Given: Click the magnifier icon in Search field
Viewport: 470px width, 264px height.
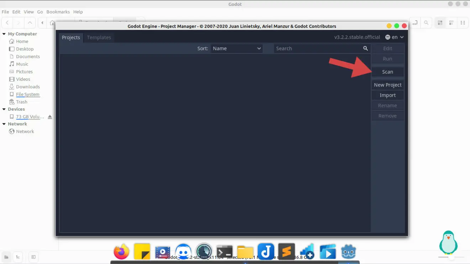Looking at the screenshot, I should (365, 48).
